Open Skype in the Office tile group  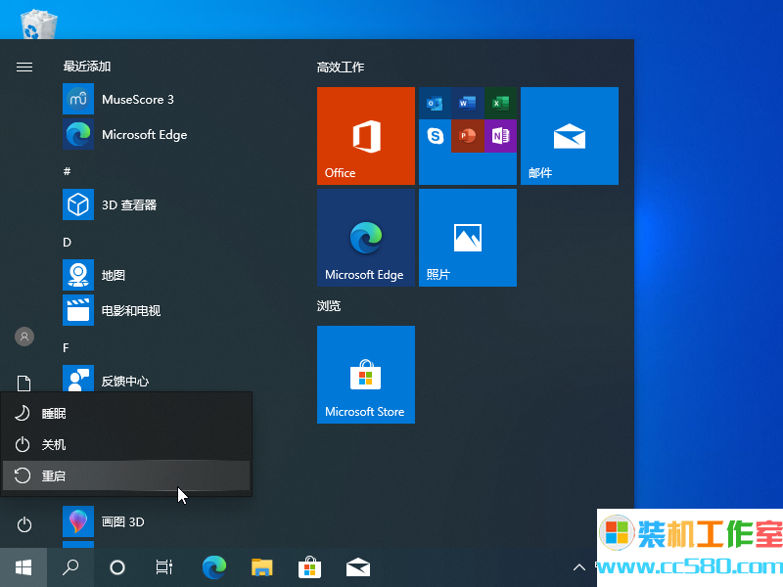[435, 136]
